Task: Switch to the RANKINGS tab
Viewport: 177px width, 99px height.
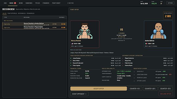Action: pyautogui.click(x=29, y=3)
